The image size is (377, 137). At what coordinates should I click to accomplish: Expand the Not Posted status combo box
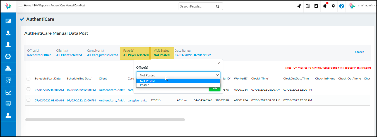point(178,75)
